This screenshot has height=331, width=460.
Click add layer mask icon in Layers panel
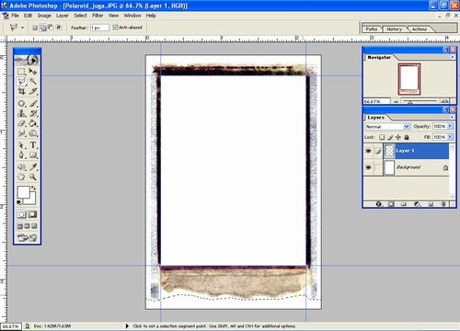391,204
